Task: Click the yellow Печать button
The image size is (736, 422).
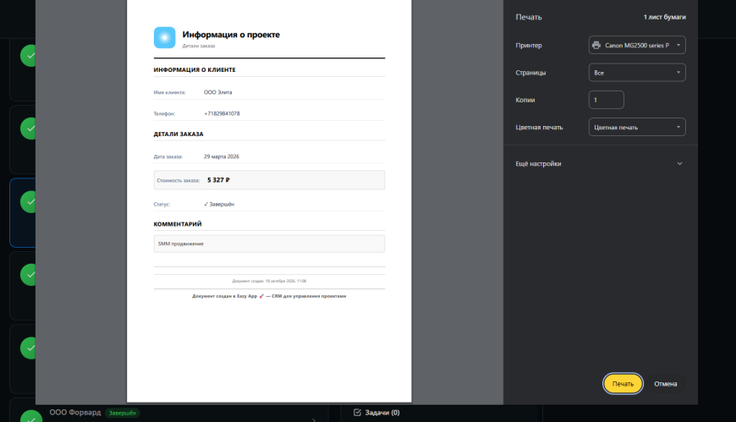Action: coord(623,383)
